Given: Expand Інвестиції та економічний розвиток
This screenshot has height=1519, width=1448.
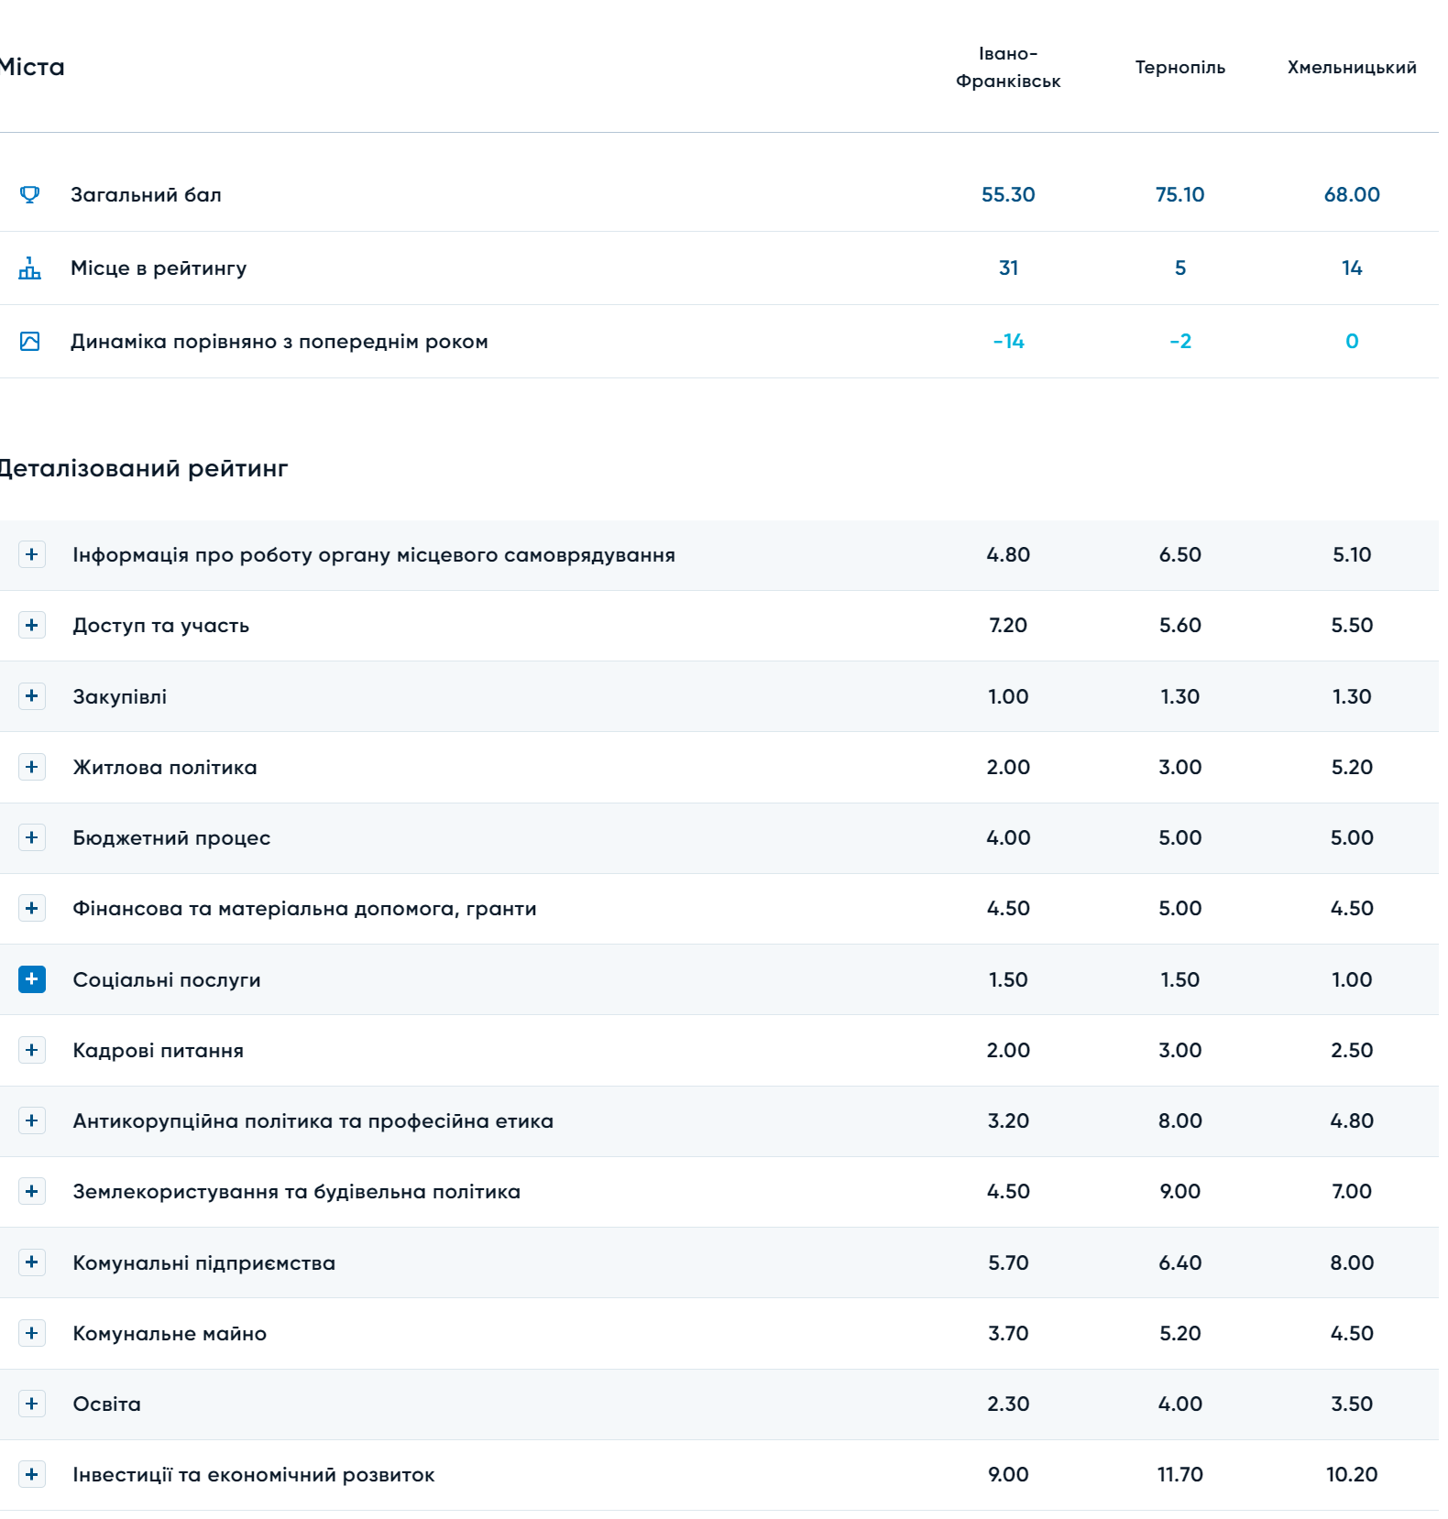Looking at the screenshot, I should coord(32,1474).
